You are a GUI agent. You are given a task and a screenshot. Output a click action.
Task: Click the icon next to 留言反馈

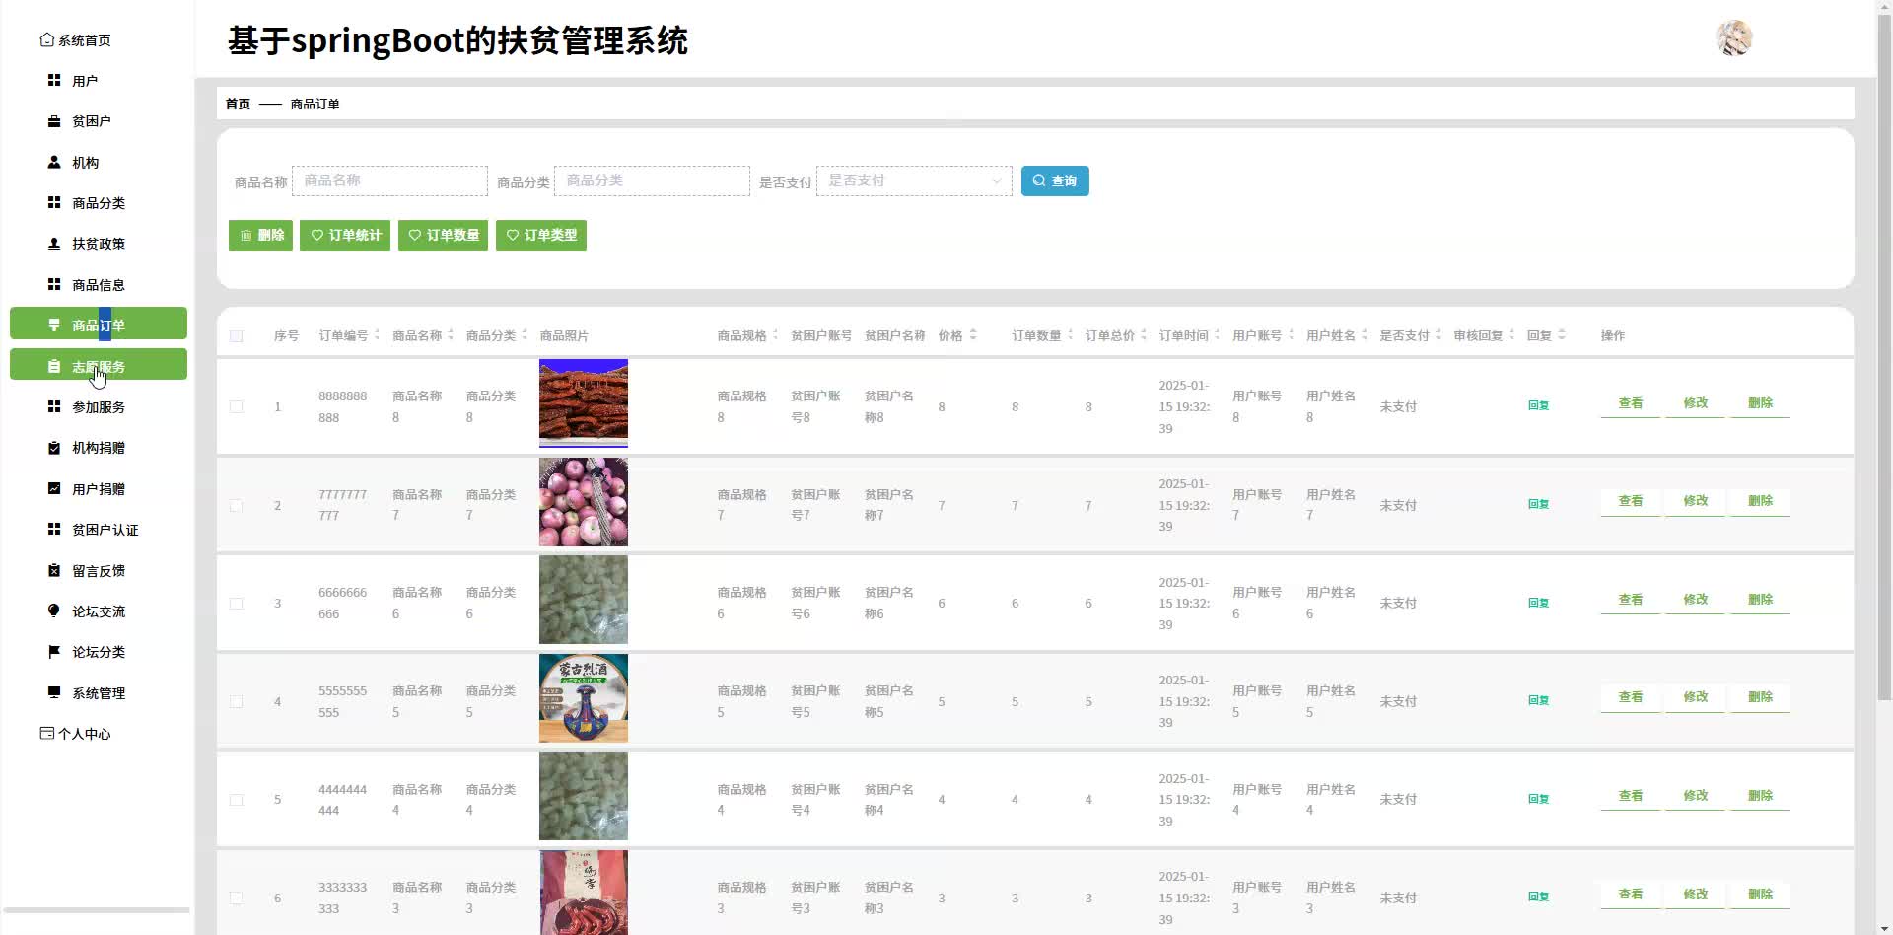click(54, 570)
